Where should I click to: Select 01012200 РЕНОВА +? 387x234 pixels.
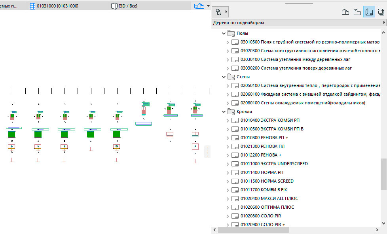[x=261, y=155]
